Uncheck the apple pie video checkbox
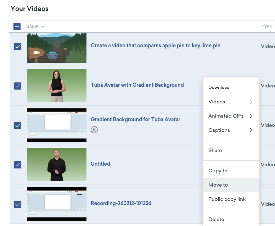This screenshot has height=226, width=275. click(17, 47)
